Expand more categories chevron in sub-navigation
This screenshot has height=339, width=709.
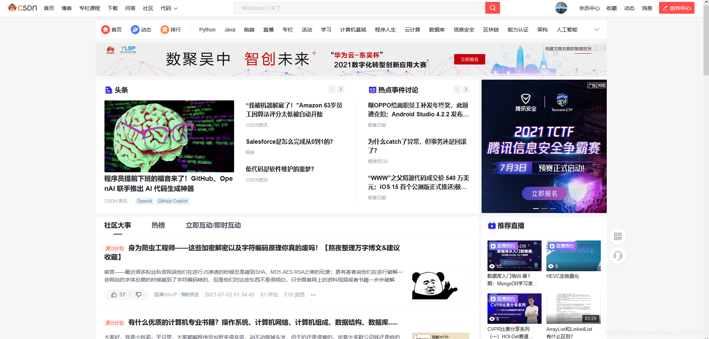point(596,30)
